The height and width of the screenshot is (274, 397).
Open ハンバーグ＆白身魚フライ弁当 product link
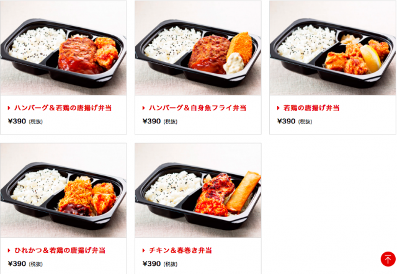(x=197, y=108)
